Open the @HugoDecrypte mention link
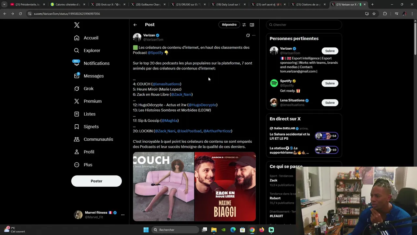The image size is (417, 235). click(x=202, y=105)
